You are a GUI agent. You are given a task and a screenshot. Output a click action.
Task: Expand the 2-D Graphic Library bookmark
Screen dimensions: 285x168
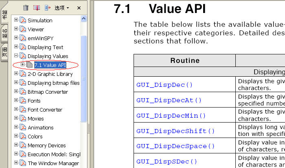(16, 73)
